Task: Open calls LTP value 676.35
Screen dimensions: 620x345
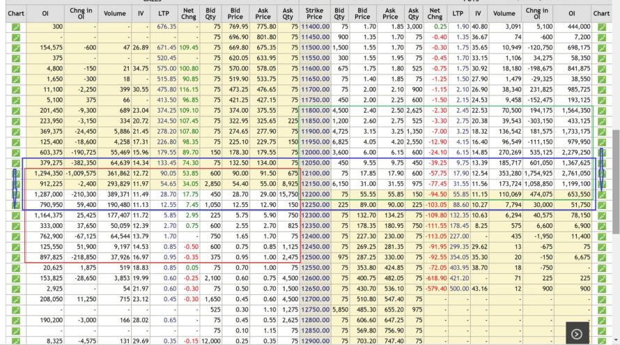Action: tap(166, 26)
